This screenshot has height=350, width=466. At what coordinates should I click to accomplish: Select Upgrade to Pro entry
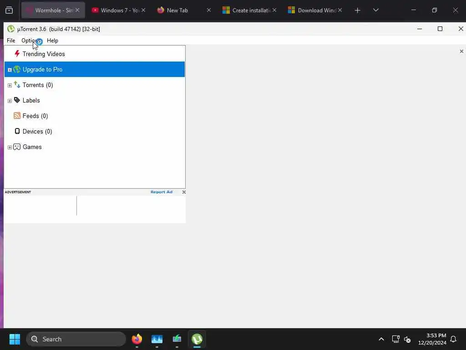point(95,69)
